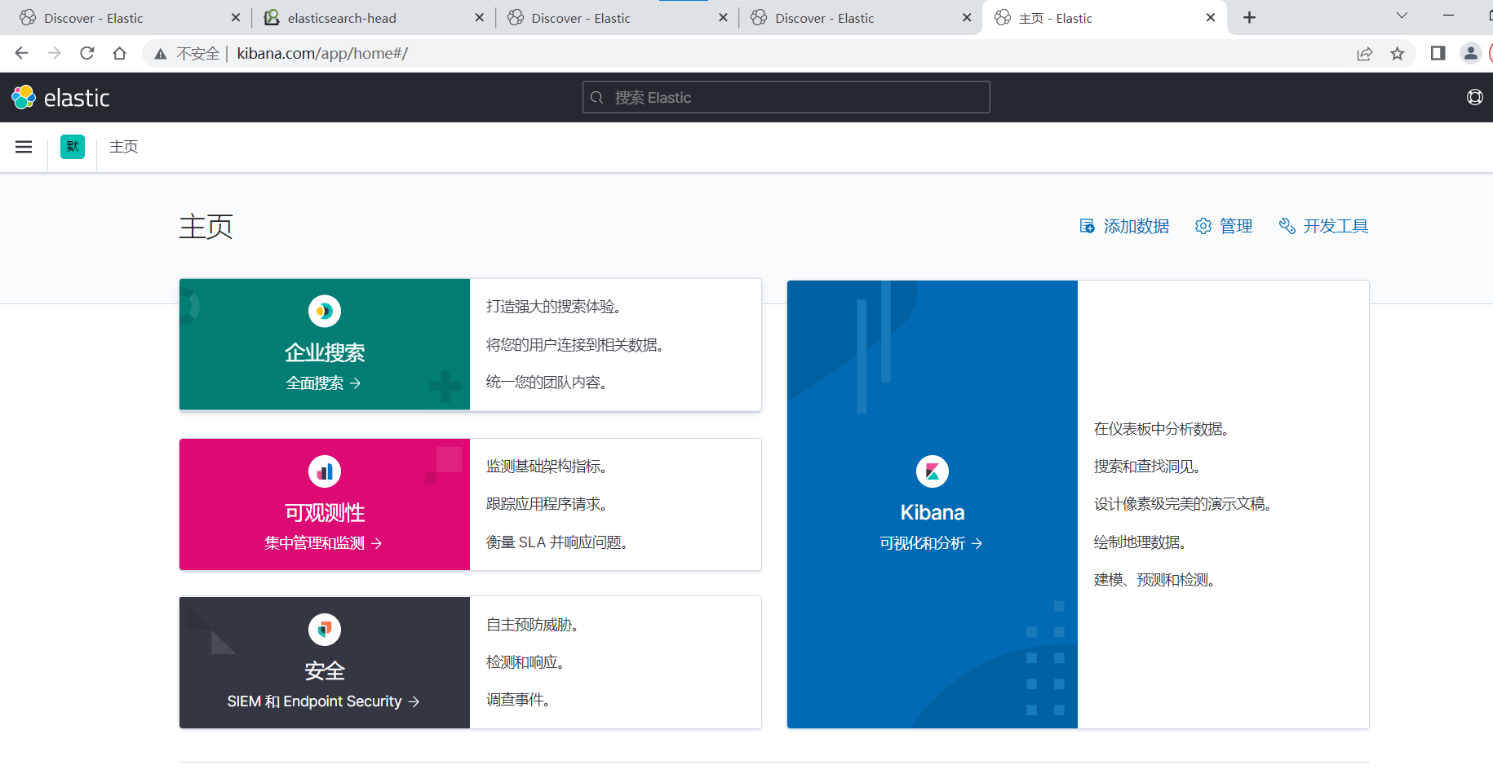Open a new browser tab
1493x783 pixels.
point(1249,18)
